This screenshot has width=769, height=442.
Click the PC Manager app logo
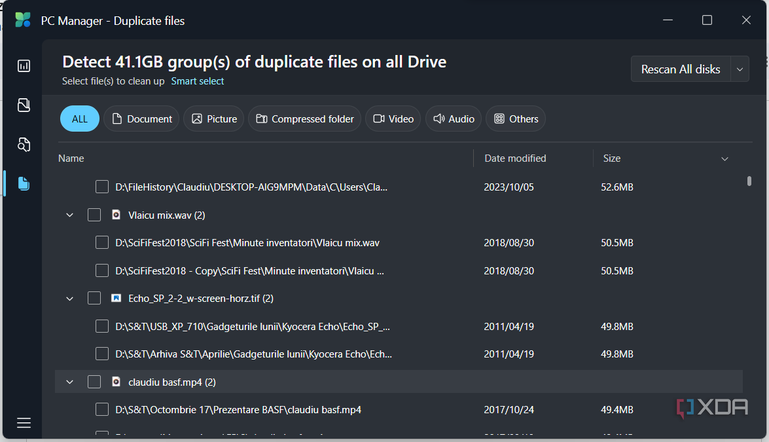[22, 20]
